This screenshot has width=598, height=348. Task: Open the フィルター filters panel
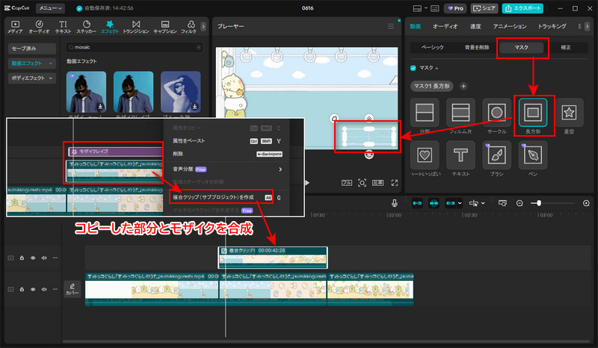pos(189,27)
